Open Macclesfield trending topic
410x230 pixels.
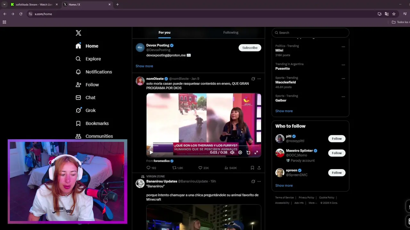tap(285, 82)
